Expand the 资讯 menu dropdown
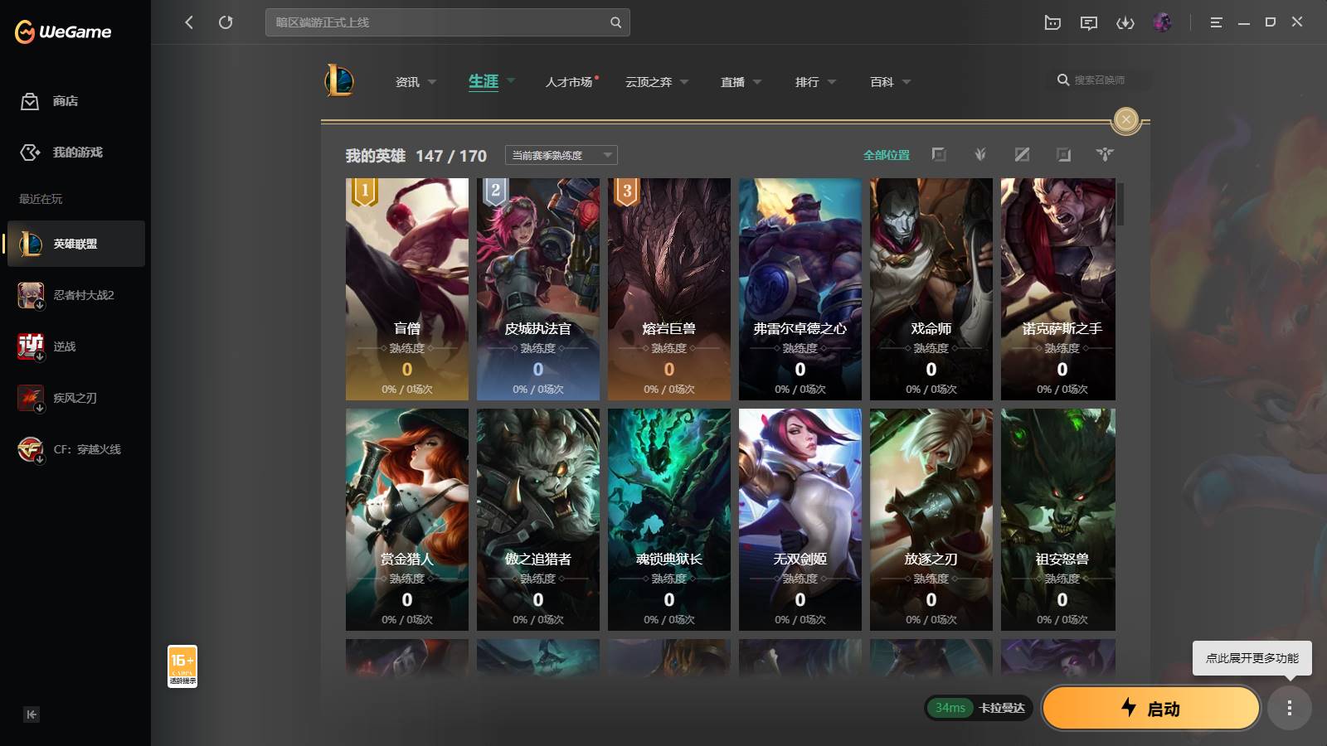 click(432, 82)
